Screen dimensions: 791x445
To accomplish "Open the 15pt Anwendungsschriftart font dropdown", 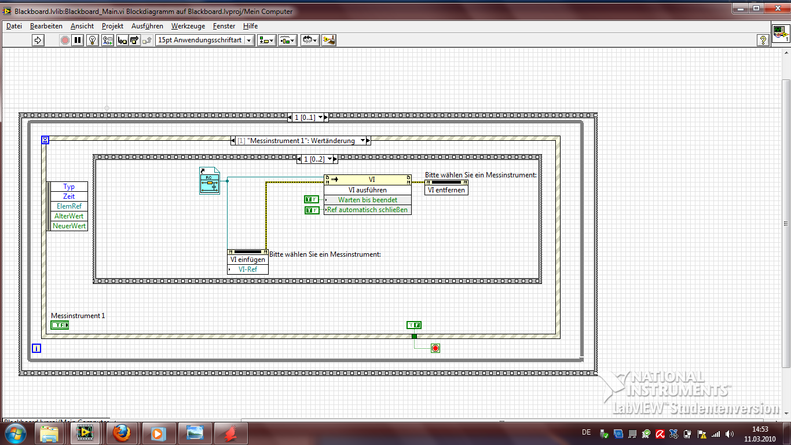I will 205,40.
